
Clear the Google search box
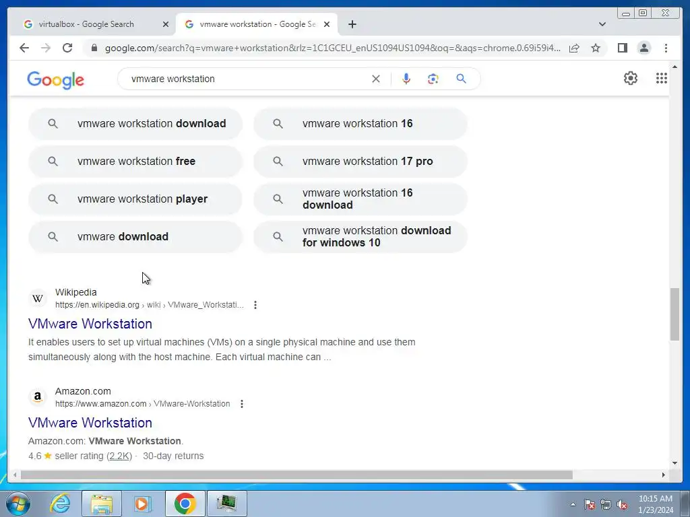click(376, 79)
